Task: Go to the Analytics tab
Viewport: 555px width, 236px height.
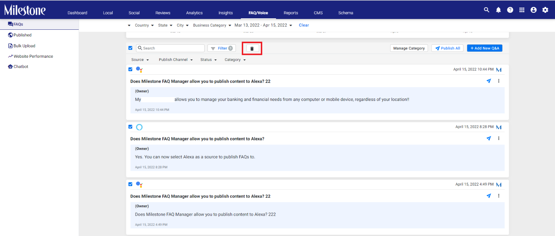Action: point(194,13)
